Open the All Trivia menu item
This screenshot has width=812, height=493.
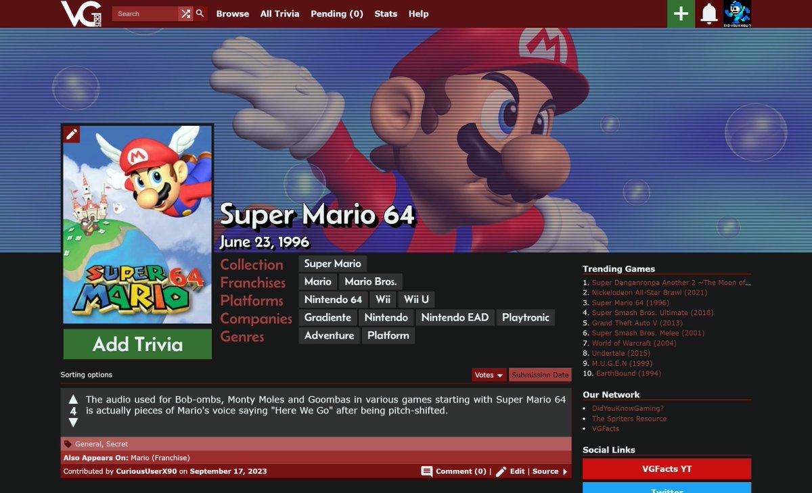point(279,14)
